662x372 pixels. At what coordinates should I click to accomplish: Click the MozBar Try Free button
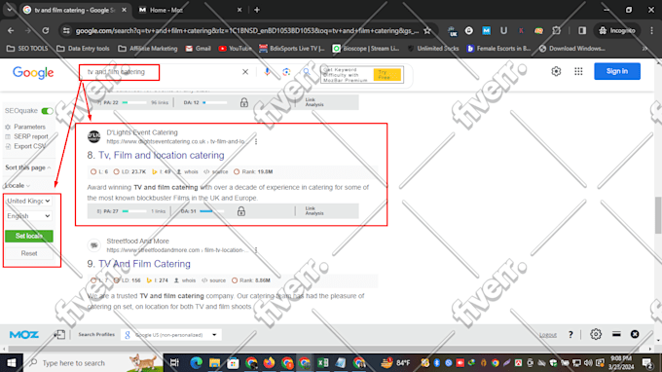pos(386,75)
